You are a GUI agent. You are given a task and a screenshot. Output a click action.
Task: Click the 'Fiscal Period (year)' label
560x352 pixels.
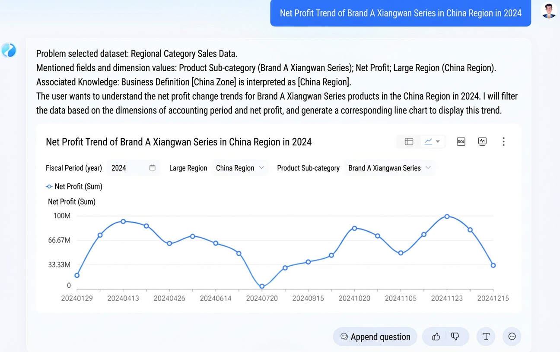click(74, 168)
